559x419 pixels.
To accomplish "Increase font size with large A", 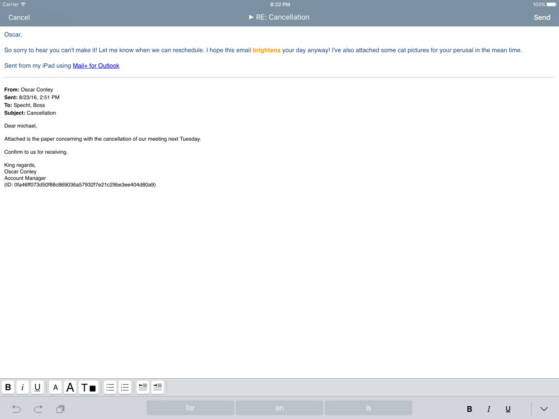I will coord(70,387).
